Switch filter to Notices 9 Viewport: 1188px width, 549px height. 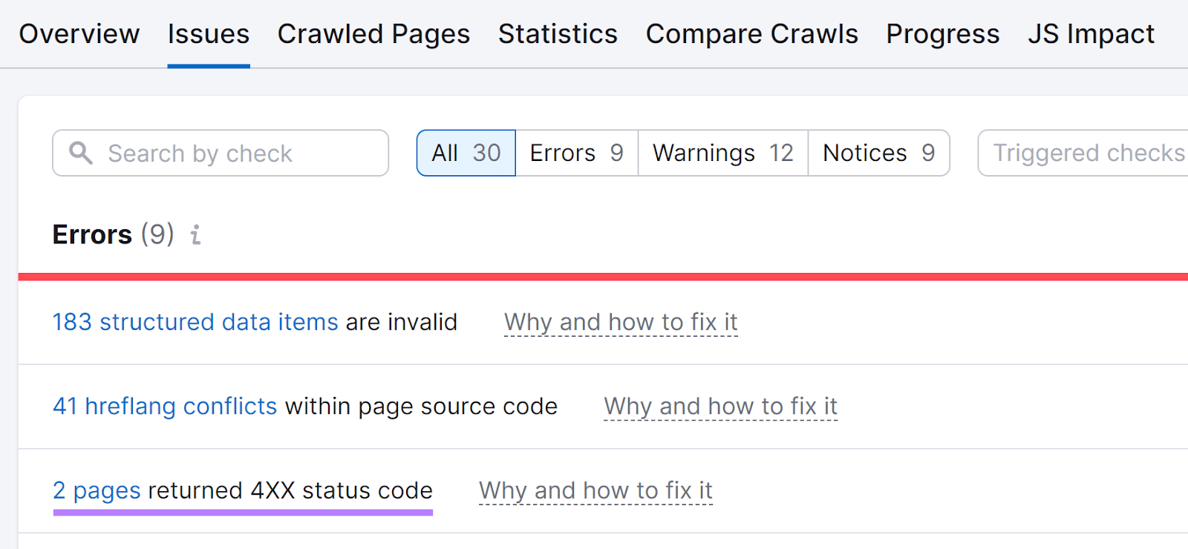click(878, 154)
